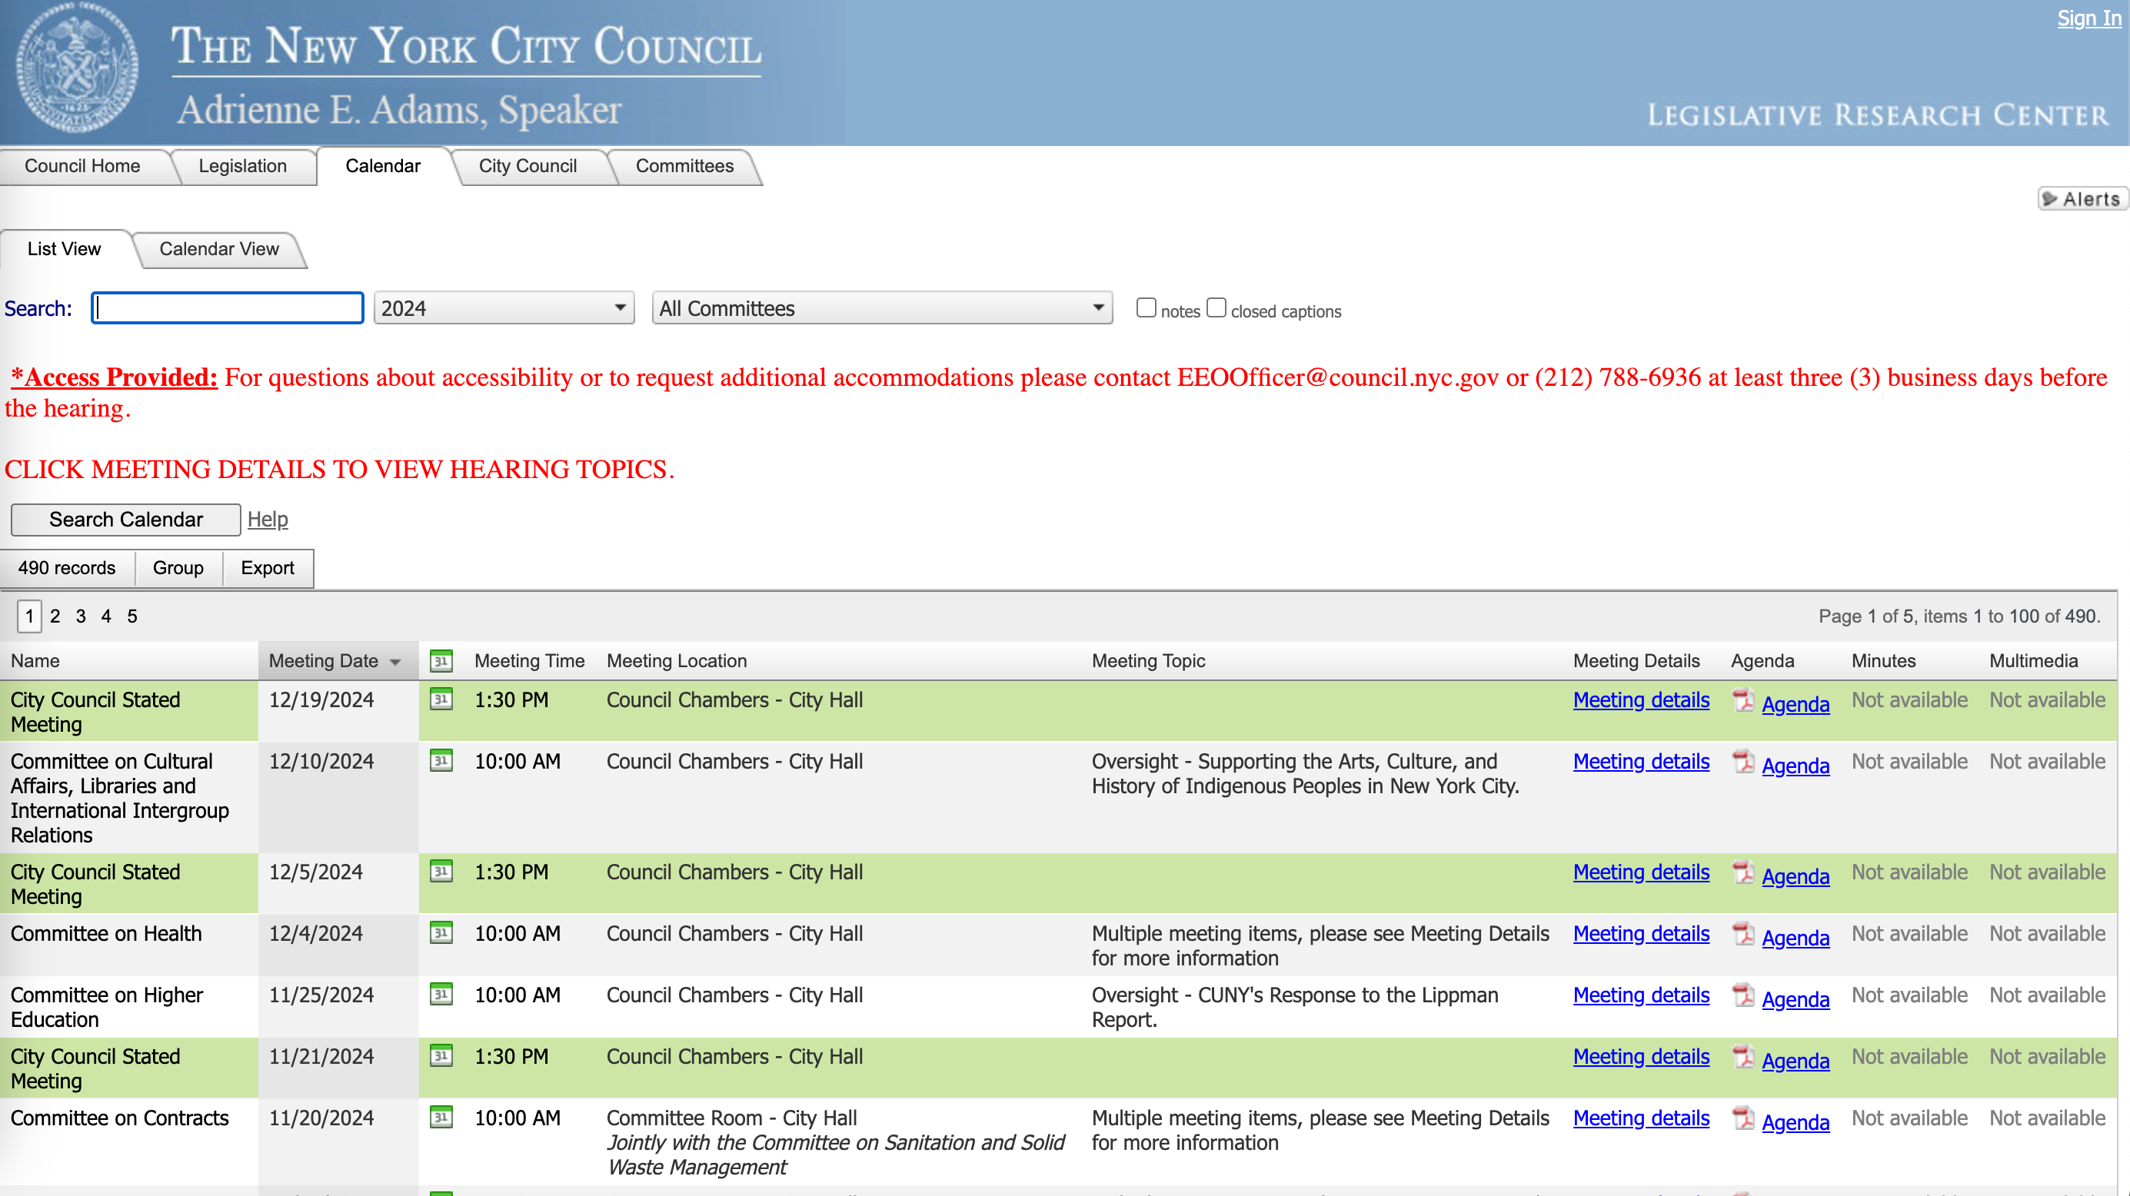Click the PDF agenda icon for Higher Education
This screenshot has height=1196, width=2130.
click(x=1743, y=995)
